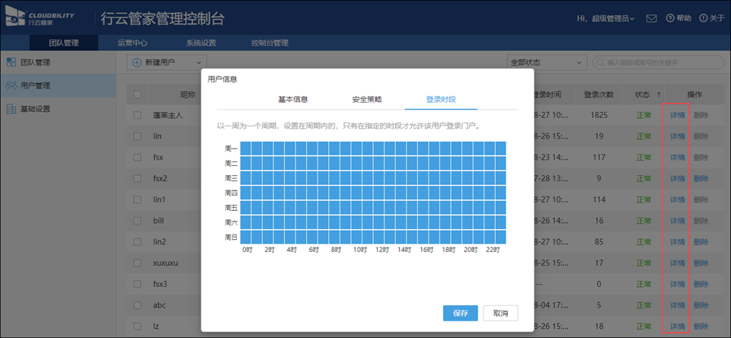Viewport: 731px width, 338px height.
Task: Click the 基础设置 sidebar icon
Action: [11, 109]
